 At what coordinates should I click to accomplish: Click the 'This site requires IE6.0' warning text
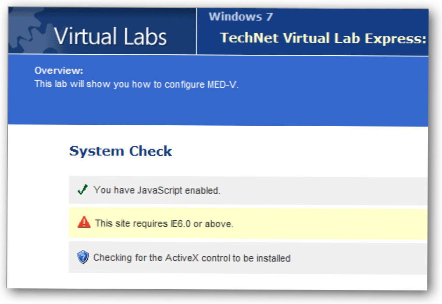point(164,223)
